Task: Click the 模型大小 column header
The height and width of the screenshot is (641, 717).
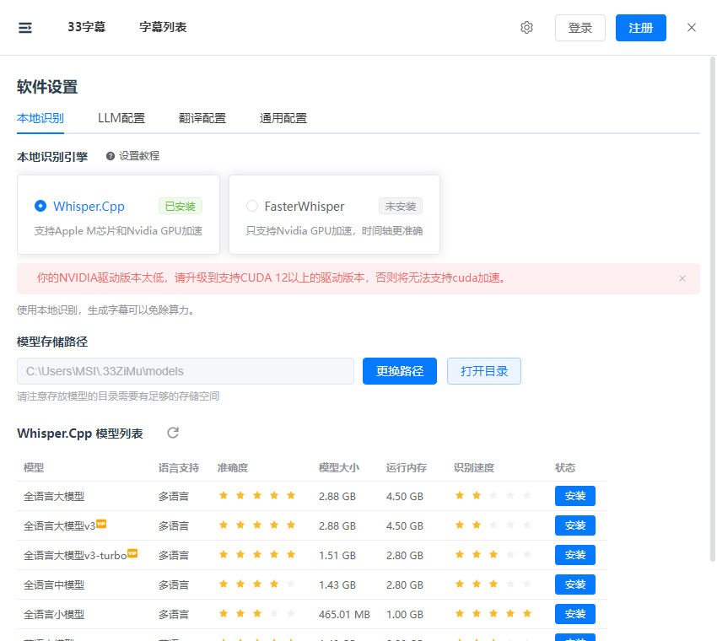Action: click(x=339, y=468)
